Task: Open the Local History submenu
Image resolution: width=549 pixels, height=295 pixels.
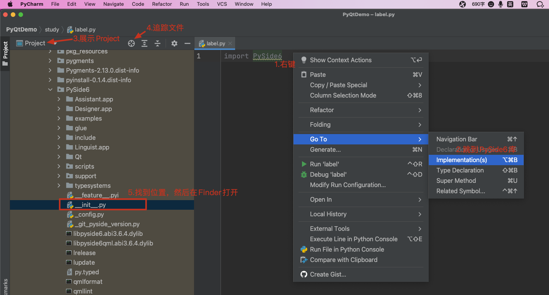Action: coord(361,214)
